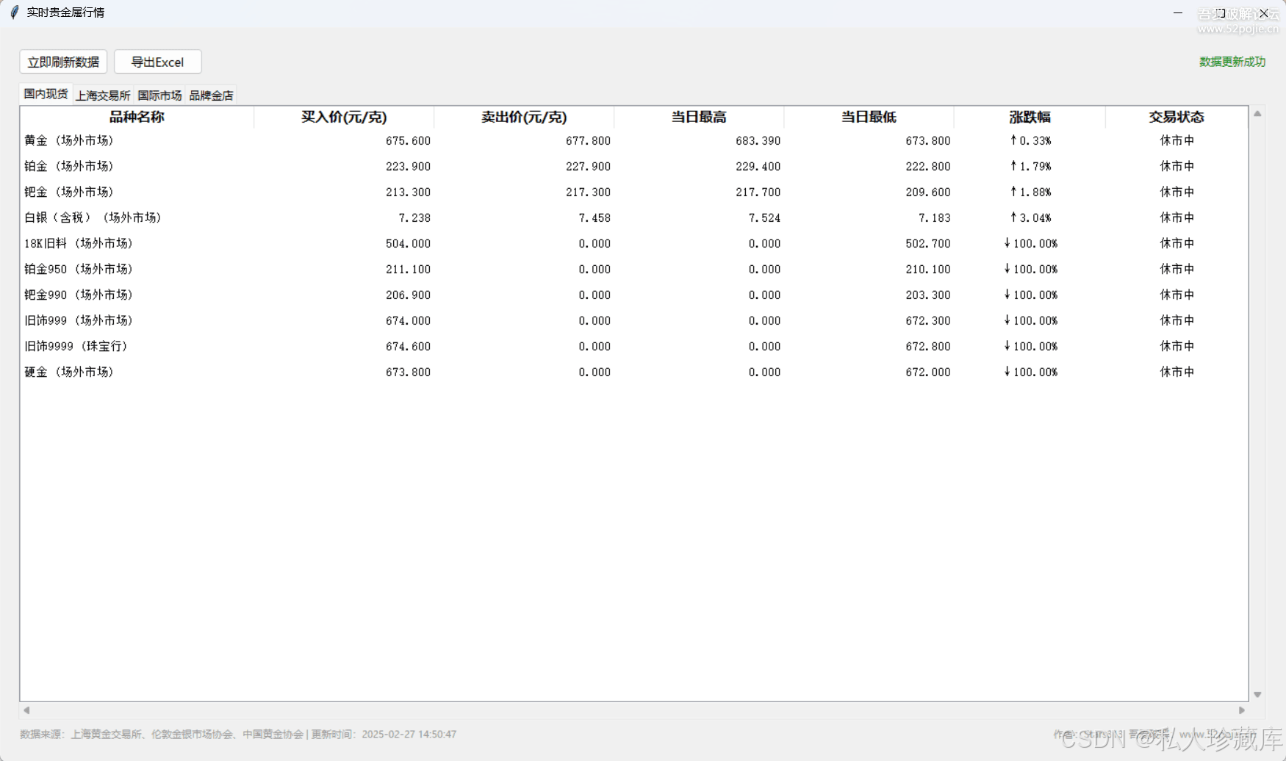
Task: Open the 上海交易所 tab
Action: tap(103, 95)
